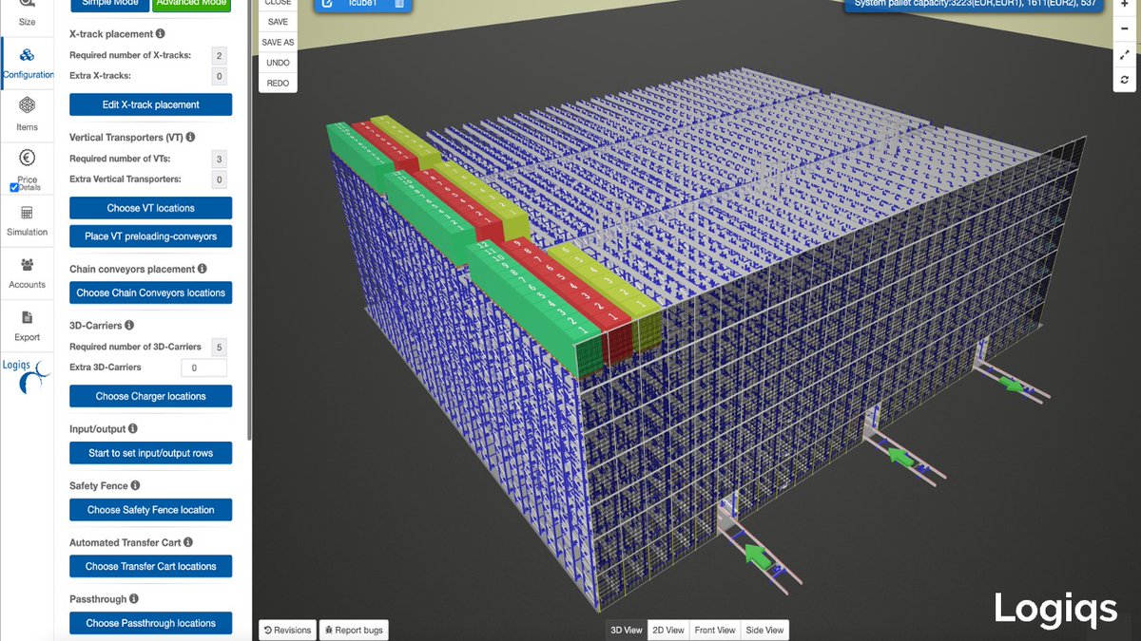The image size is (1141, 641).
Task: Switch to Simple Mode
Action: (x=109, y=4)
